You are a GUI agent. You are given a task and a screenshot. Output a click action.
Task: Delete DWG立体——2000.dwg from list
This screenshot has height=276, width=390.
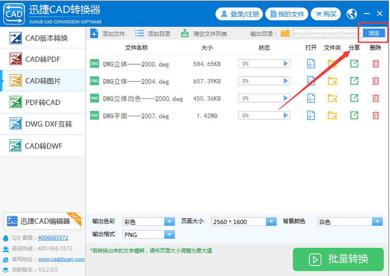click(x=375, y=63)
